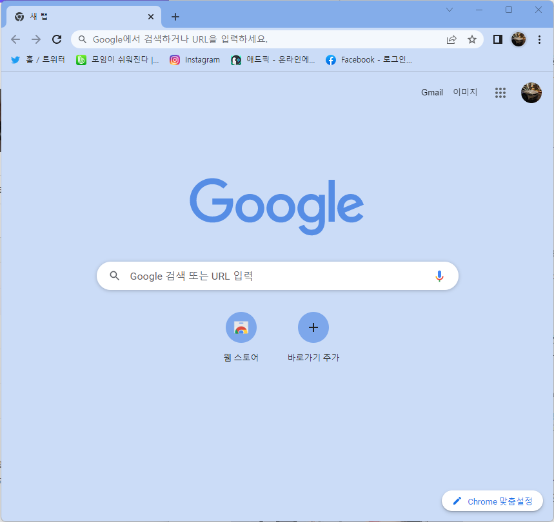The image size is (554, 522).
Task: Click the voice search microphone icon
Action: click(x=439, y=276)
